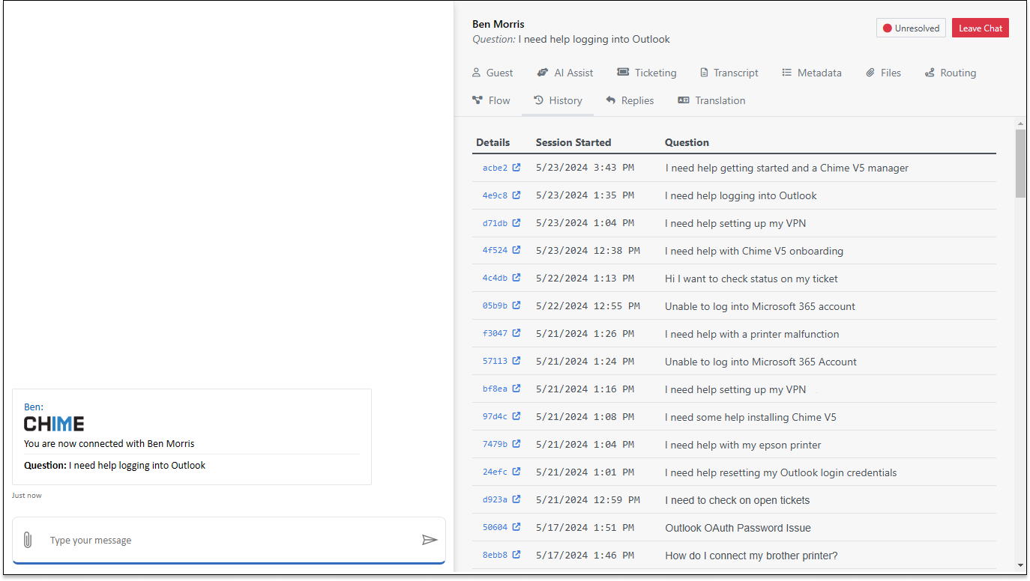Open external link icon for session d923a
This screenshot has width=1030, height=581.
pos(516,500)
